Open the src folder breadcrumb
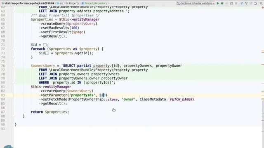264x148 pixels. pyautogui.click(x=60, y=3)
